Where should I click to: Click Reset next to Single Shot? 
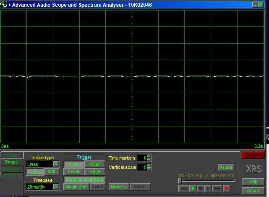coord(97,186)
